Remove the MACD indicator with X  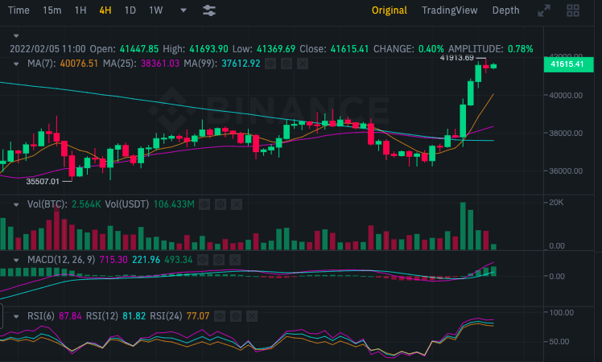[x=235, y=261]
